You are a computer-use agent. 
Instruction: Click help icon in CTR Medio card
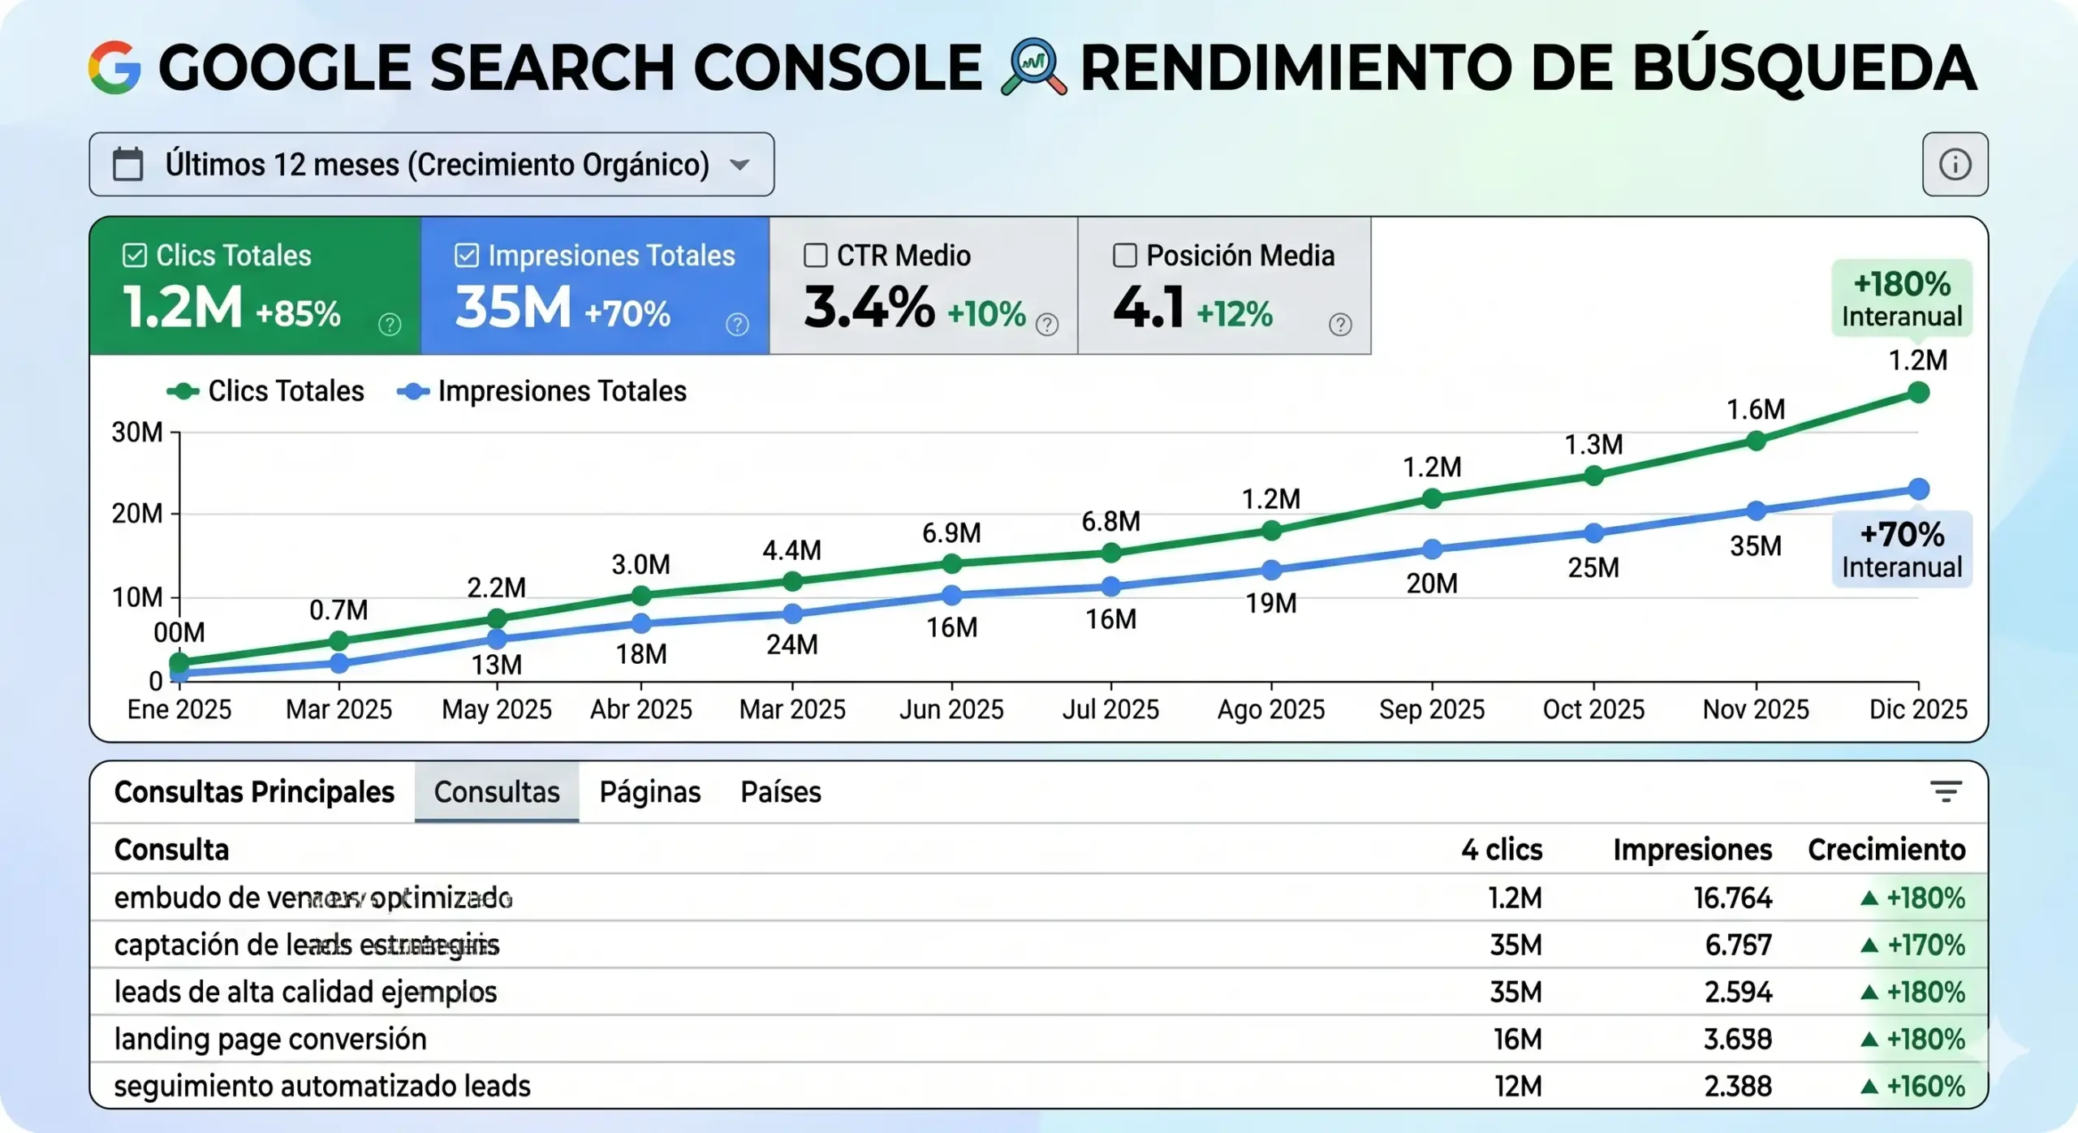click(1047, 325)
